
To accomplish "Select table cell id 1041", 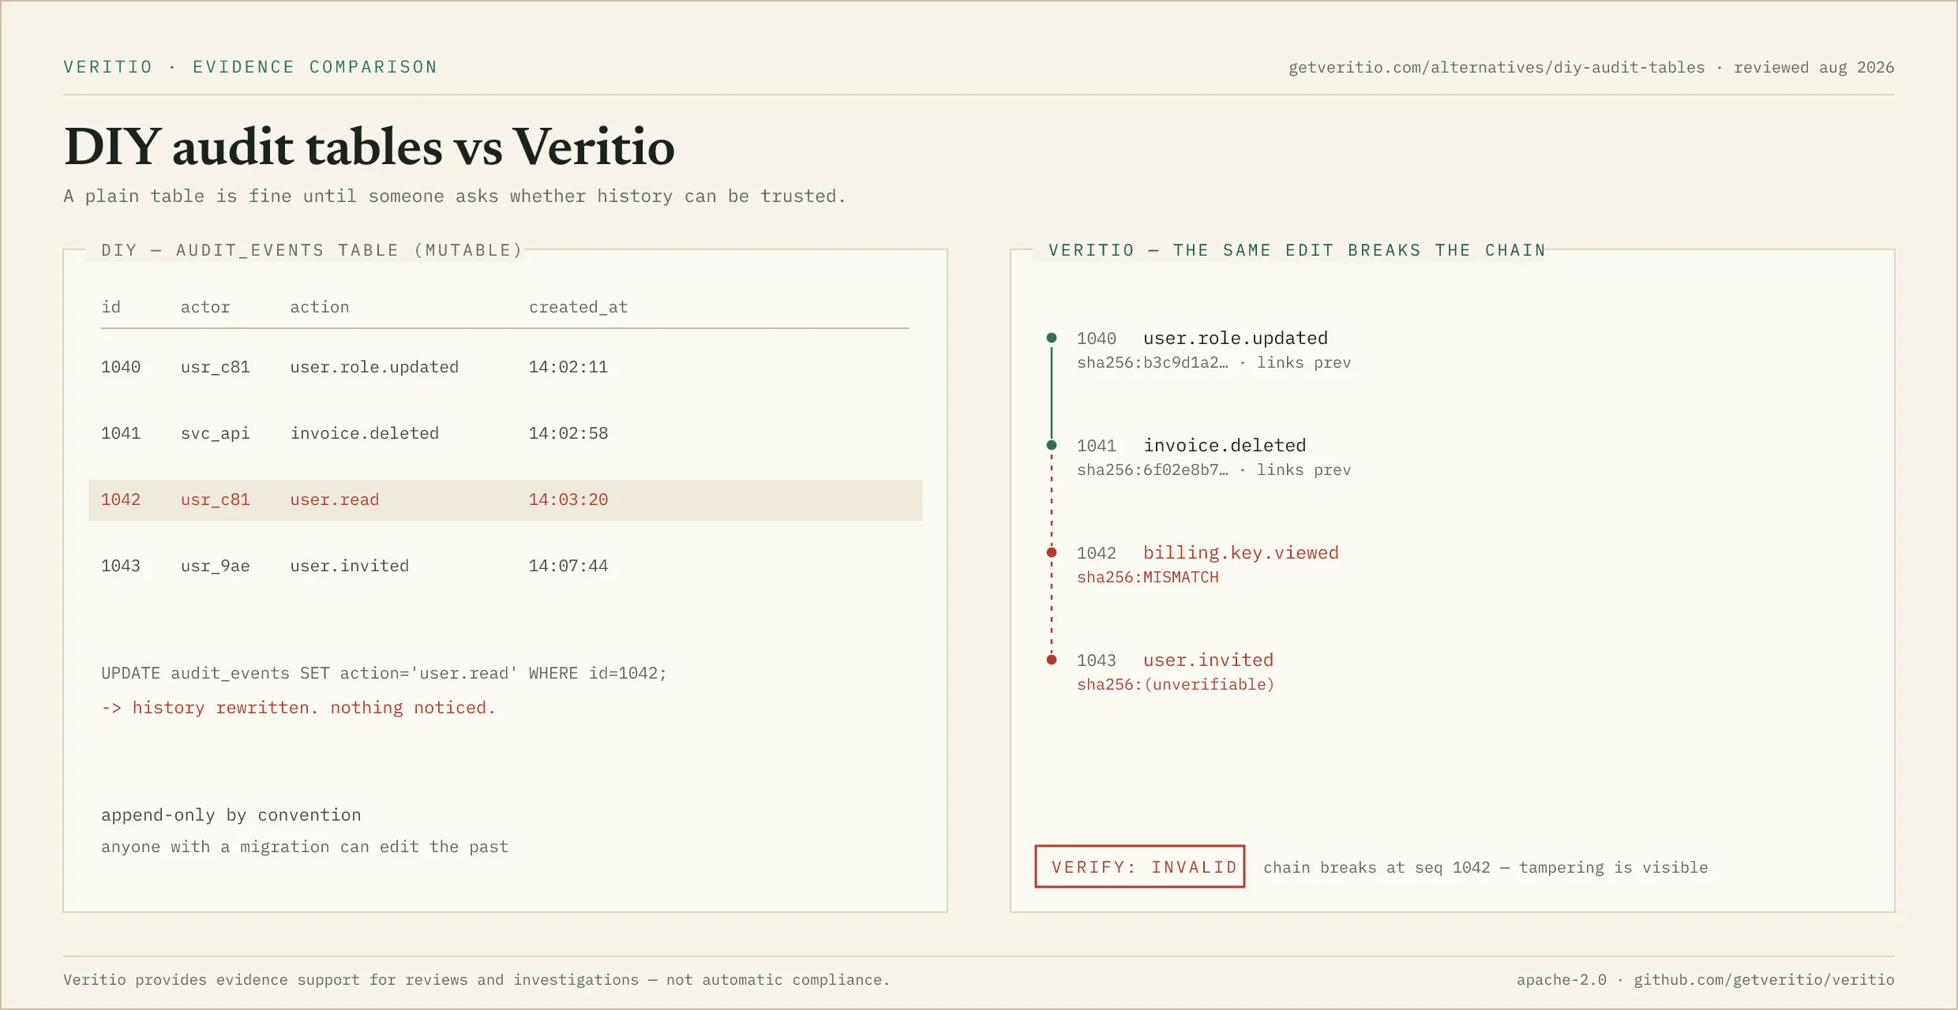I will point(121,433).
